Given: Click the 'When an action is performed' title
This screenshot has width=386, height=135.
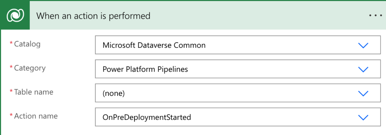Looking at the screenshot, I should (x=93, y=16).
